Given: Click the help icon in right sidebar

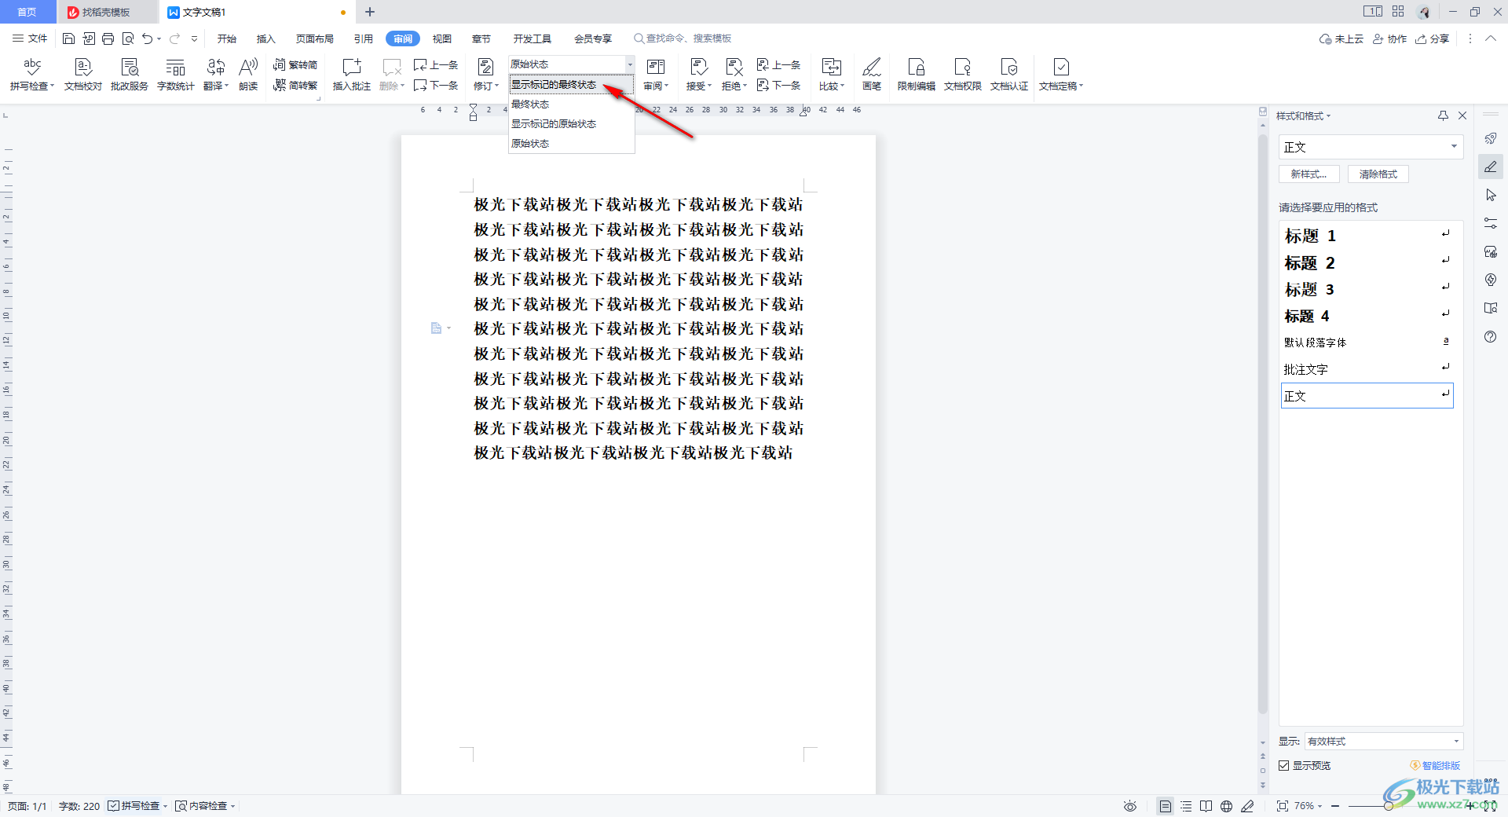Looking at the screenshot, I should [1491, 337].
